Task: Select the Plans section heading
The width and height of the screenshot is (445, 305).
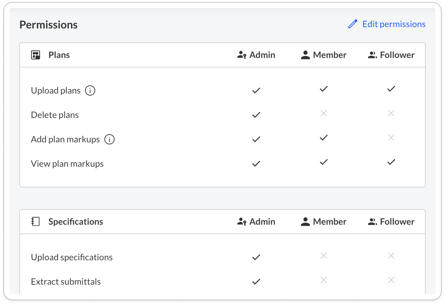Action: tap(59, 55)
